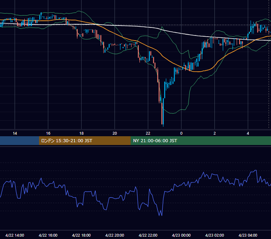Click the 4/22 14:00 label on indicator axis

point(15,235)
